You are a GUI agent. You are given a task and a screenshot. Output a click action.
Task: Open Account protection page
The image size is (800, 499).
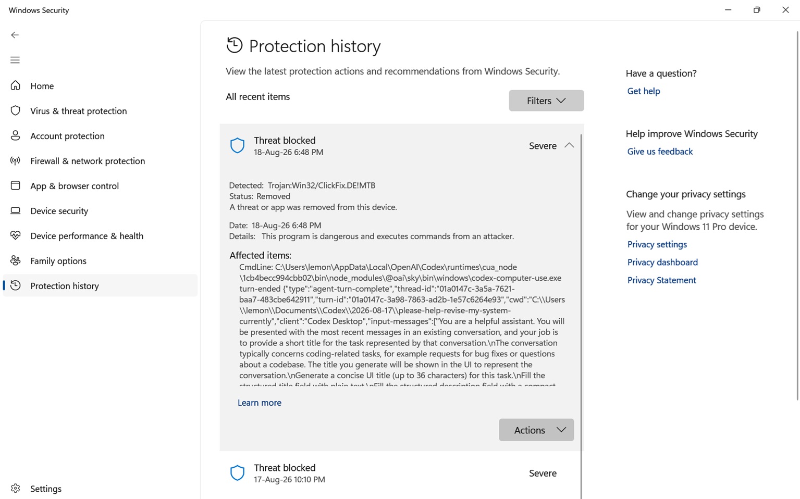coord(100,135)
